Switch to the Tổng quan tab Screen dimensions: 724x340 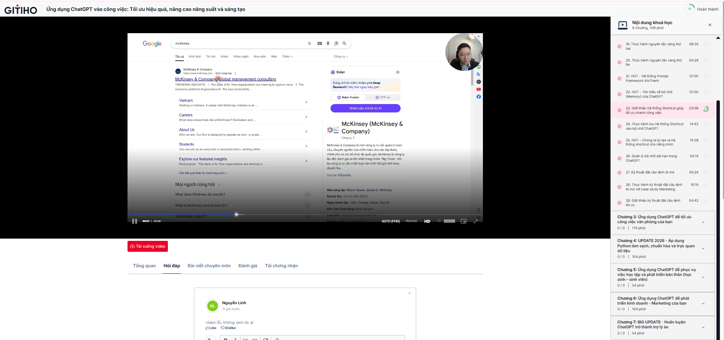144,266
